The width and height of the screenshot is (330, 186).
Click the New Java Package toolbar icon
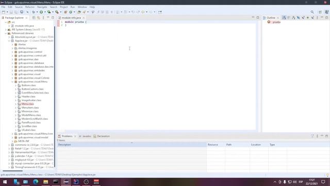pos(65,12)
